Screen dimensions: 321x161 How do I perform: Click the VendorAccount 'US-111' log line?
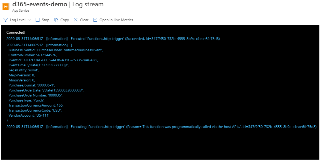tap(29, 115)
